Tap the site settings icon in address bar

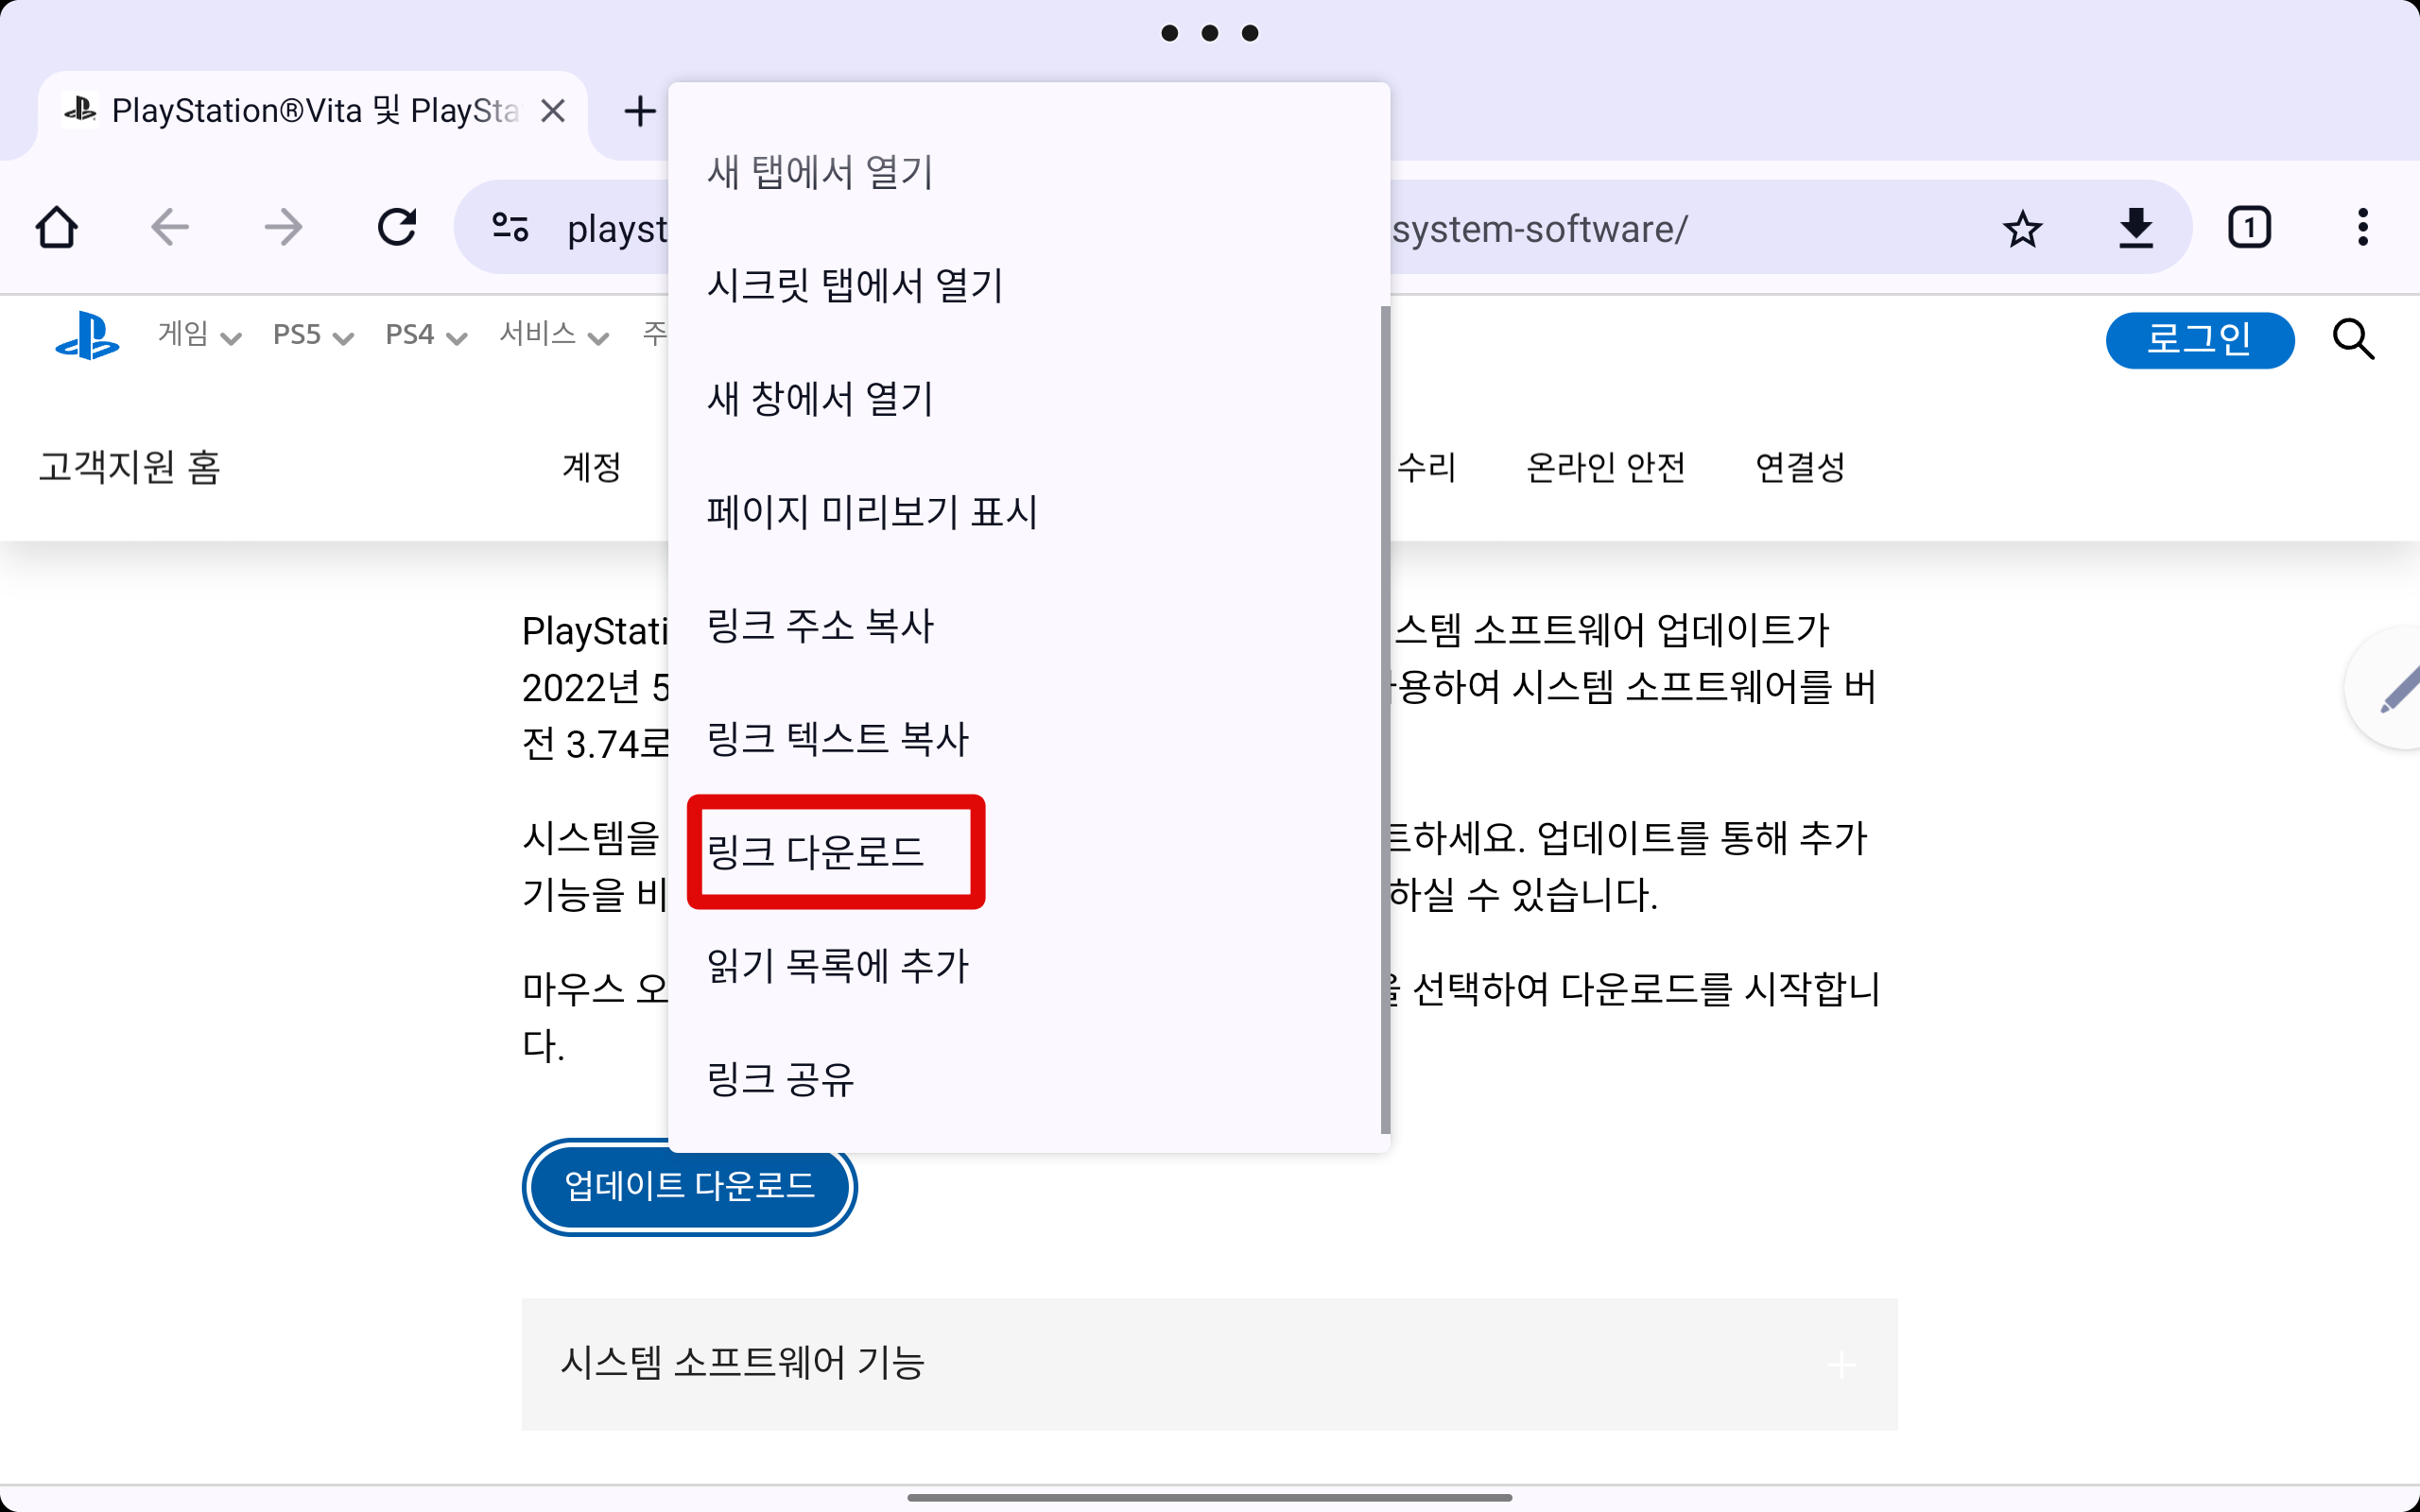click(511, 228)
